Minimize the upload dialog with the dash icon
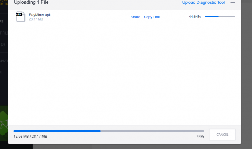Image resolution: width=252 pixels, height=149 pixels. pyautogui.click(x=233, y=3)
